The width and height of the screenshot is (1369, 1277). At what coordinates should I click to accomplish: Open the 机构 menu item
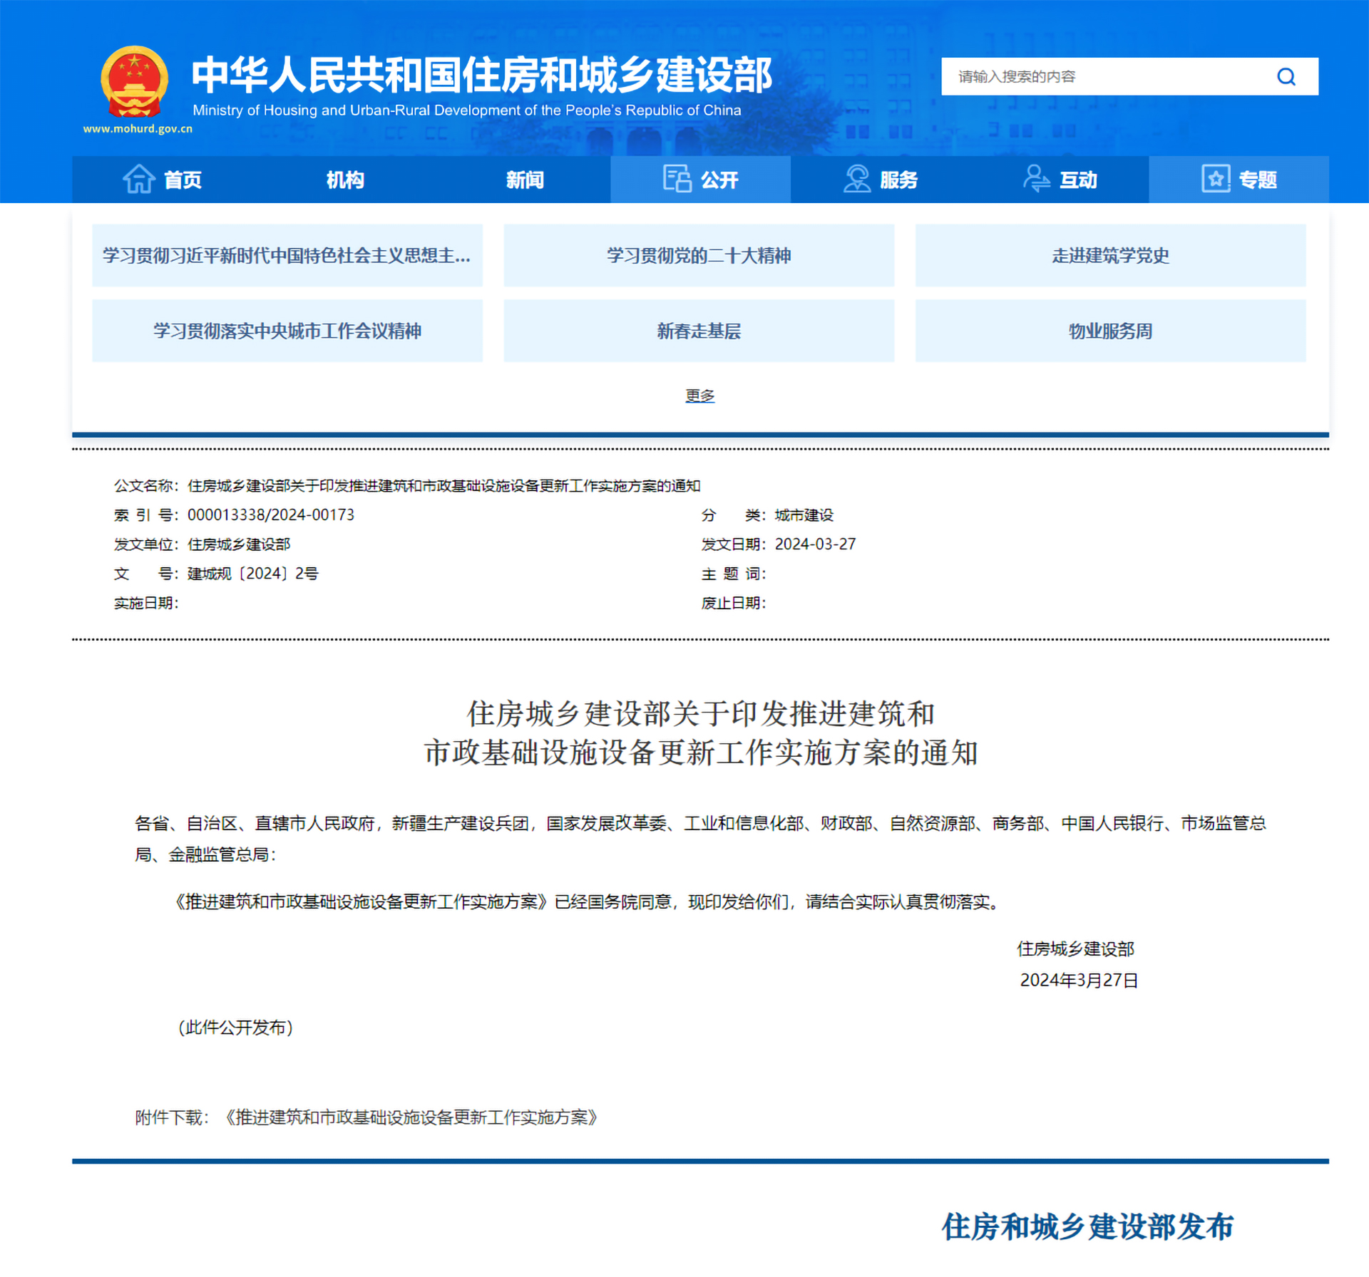pyautogui.click(x=345, y=179)
